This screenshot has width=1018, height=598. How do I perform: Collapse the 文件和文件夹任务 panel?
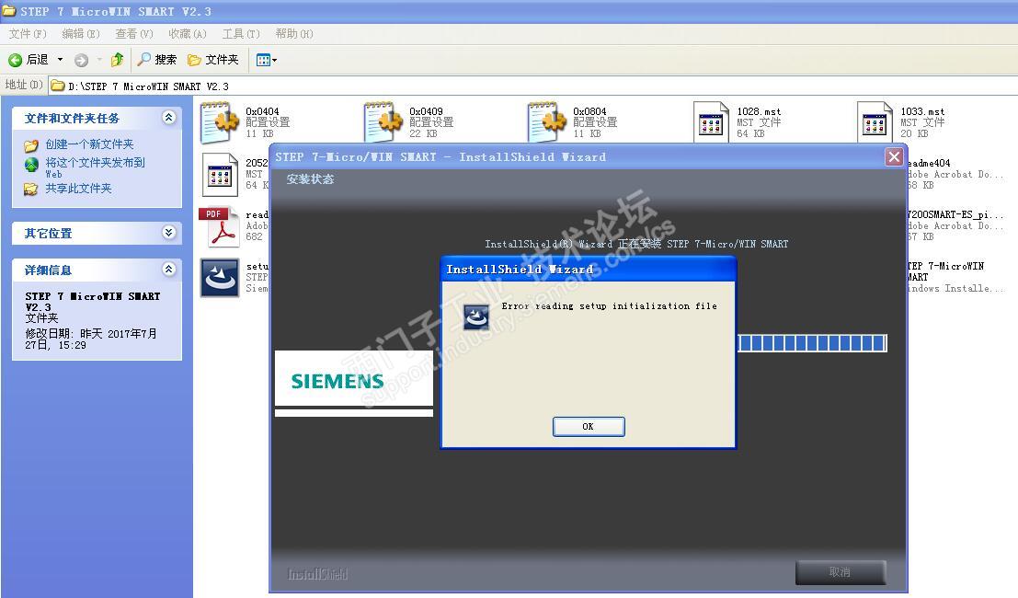[169, 118]
